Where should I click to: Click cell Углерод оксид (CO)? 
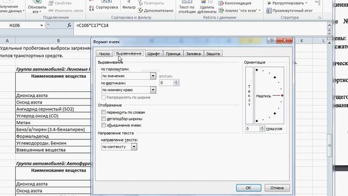[x=53, y=116]
